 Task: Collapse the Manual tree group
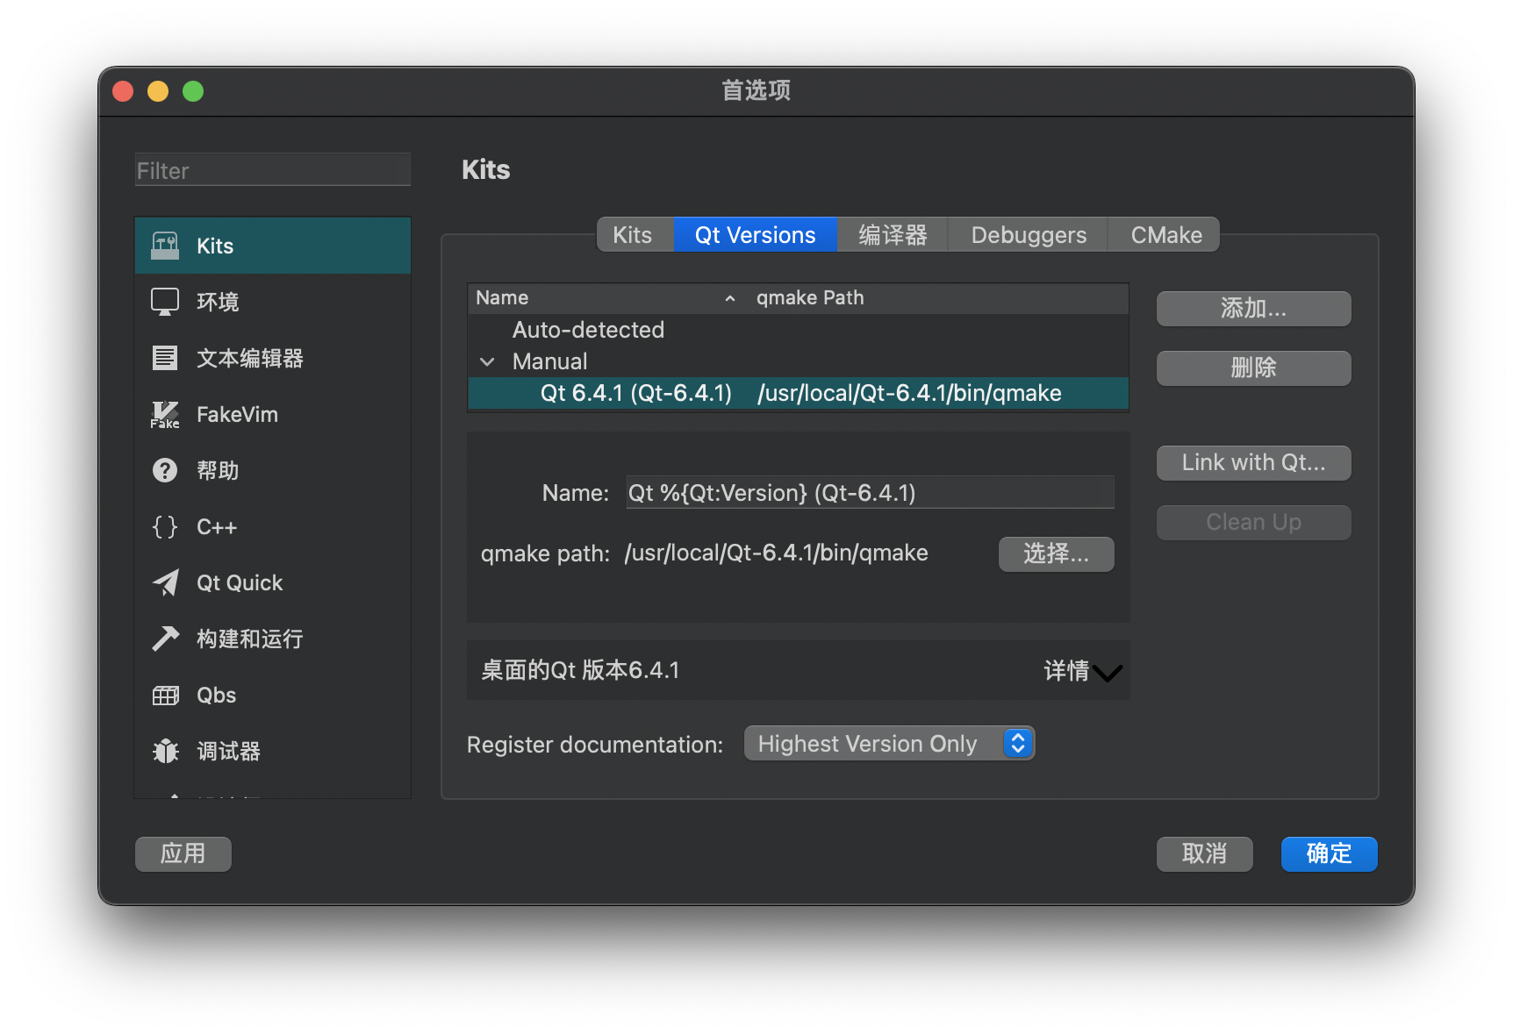[488, 361]
